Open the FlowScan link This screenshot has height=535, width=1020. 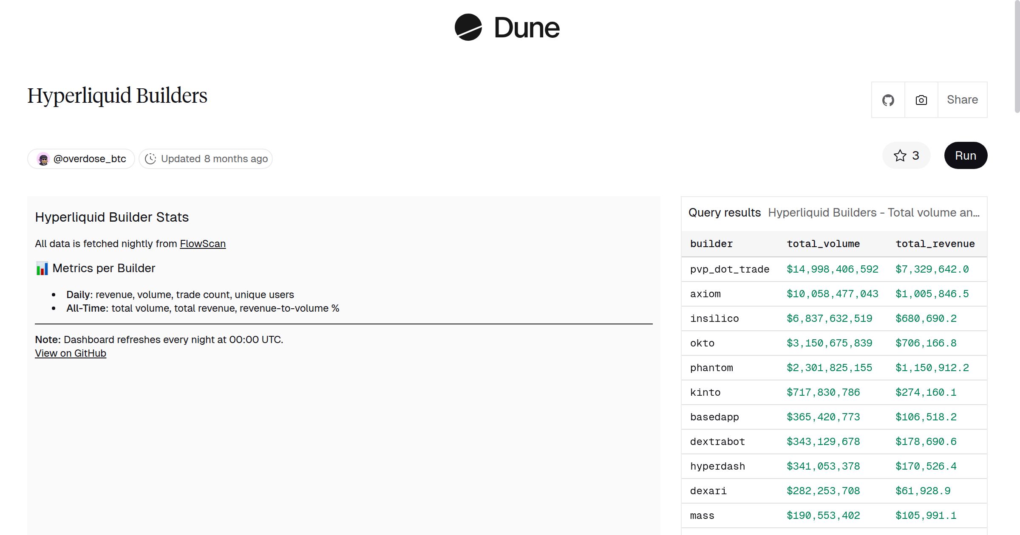[x=203, y=243]
